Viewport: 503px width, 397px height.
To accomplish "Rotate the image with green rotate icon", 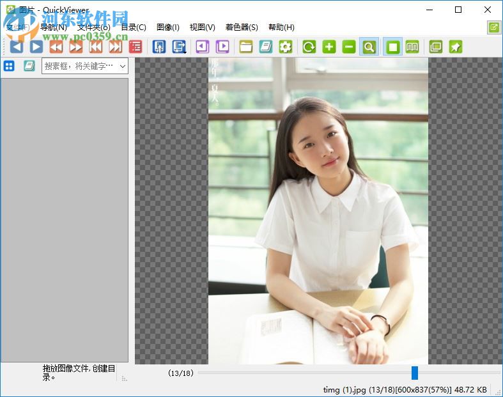I will tap(309, 47).
